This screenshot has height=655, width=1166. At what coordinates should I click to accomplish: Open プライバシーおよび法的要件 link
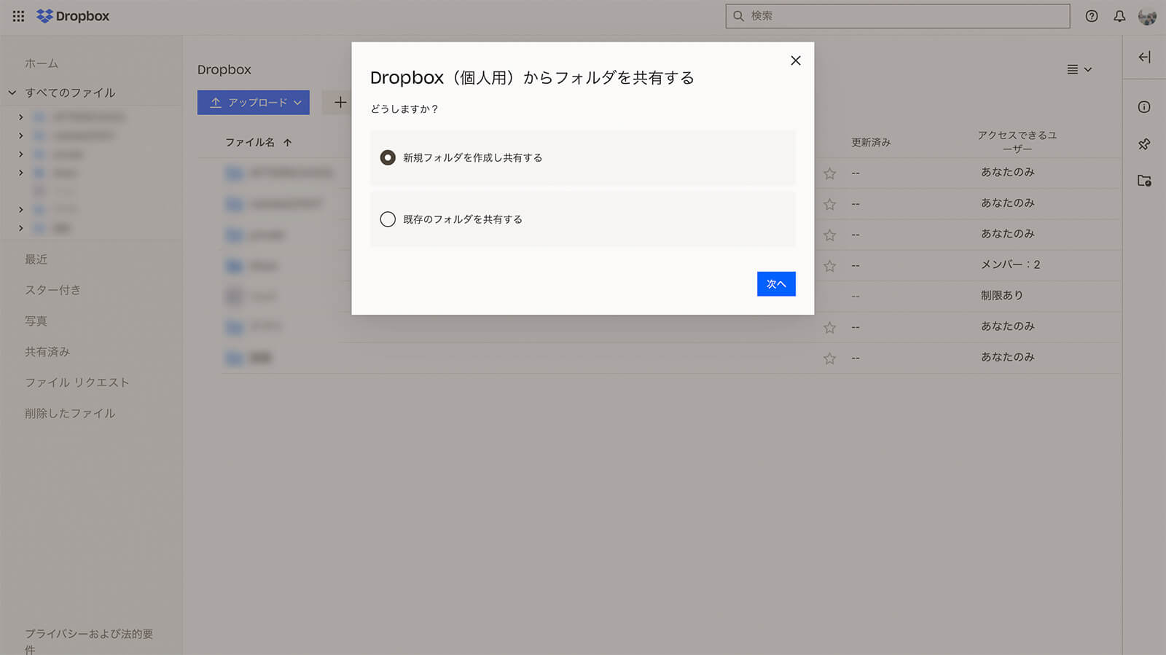coord(89,641)
